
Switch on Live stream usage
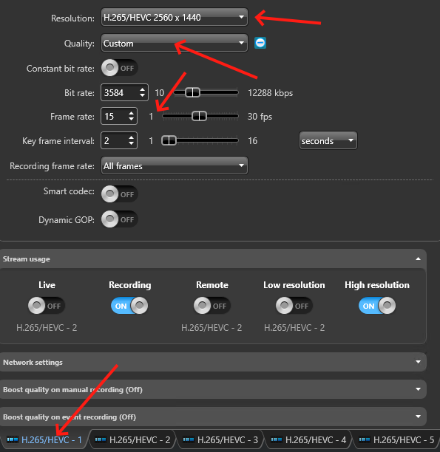(x=46, y=306)
